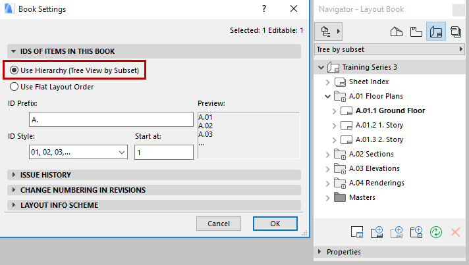Expand the Layout Info Scheme section
469x265 pixels.
59,205
